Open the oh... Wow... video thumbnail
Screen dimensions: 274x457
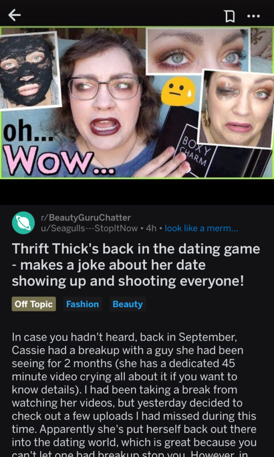click(137, 102)
